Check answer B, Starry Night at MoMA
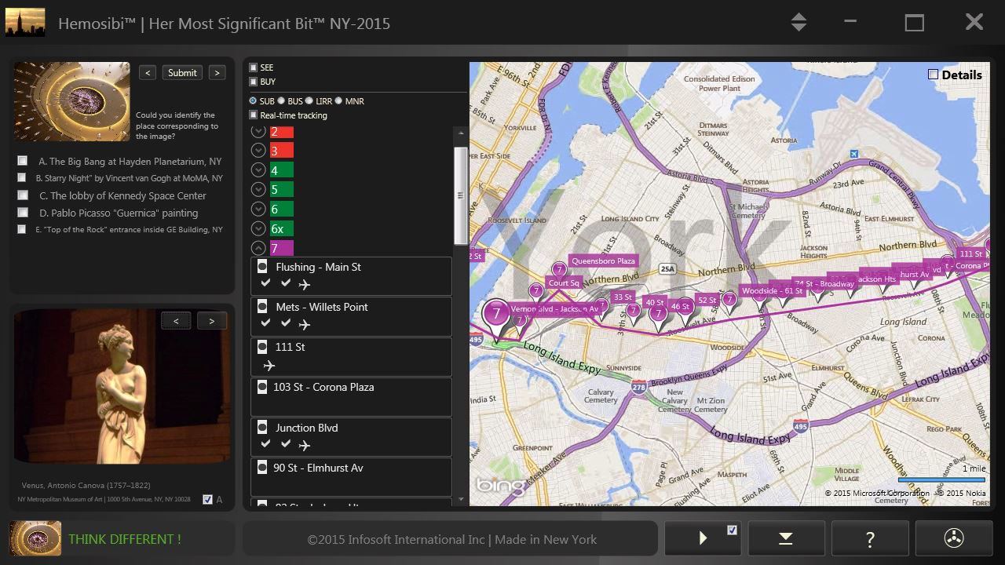Screen dimensions: 1005x565 click(x=22, y=178)
